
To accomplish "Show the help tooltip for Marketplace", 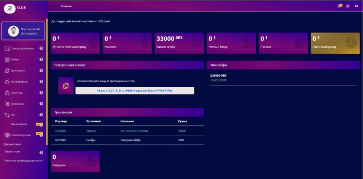I will coord(41,104).
